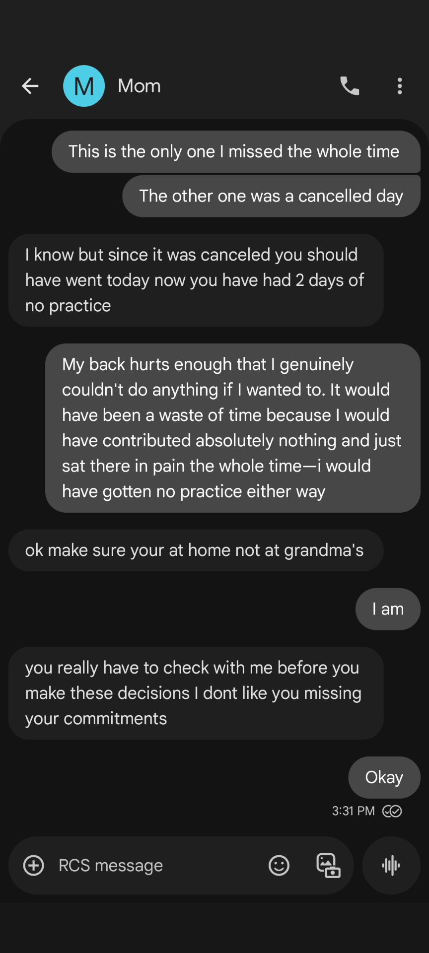Image resolution: width=429 pixels, height=953 pixels.
Task: Open the three-dot overflow menu
Action: (400, 86)
